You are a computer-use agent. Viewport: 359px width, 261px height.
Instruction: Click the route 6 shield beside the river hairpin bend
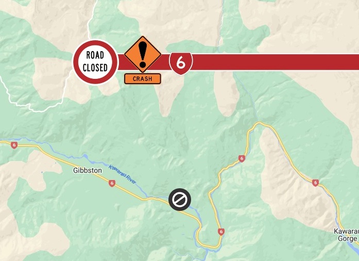[x=221, y=232]
